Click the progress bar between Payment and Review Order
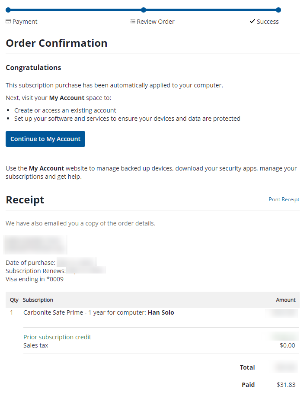Image resolution: width=307 pixels, height=396 pixels. pos(76,10)
